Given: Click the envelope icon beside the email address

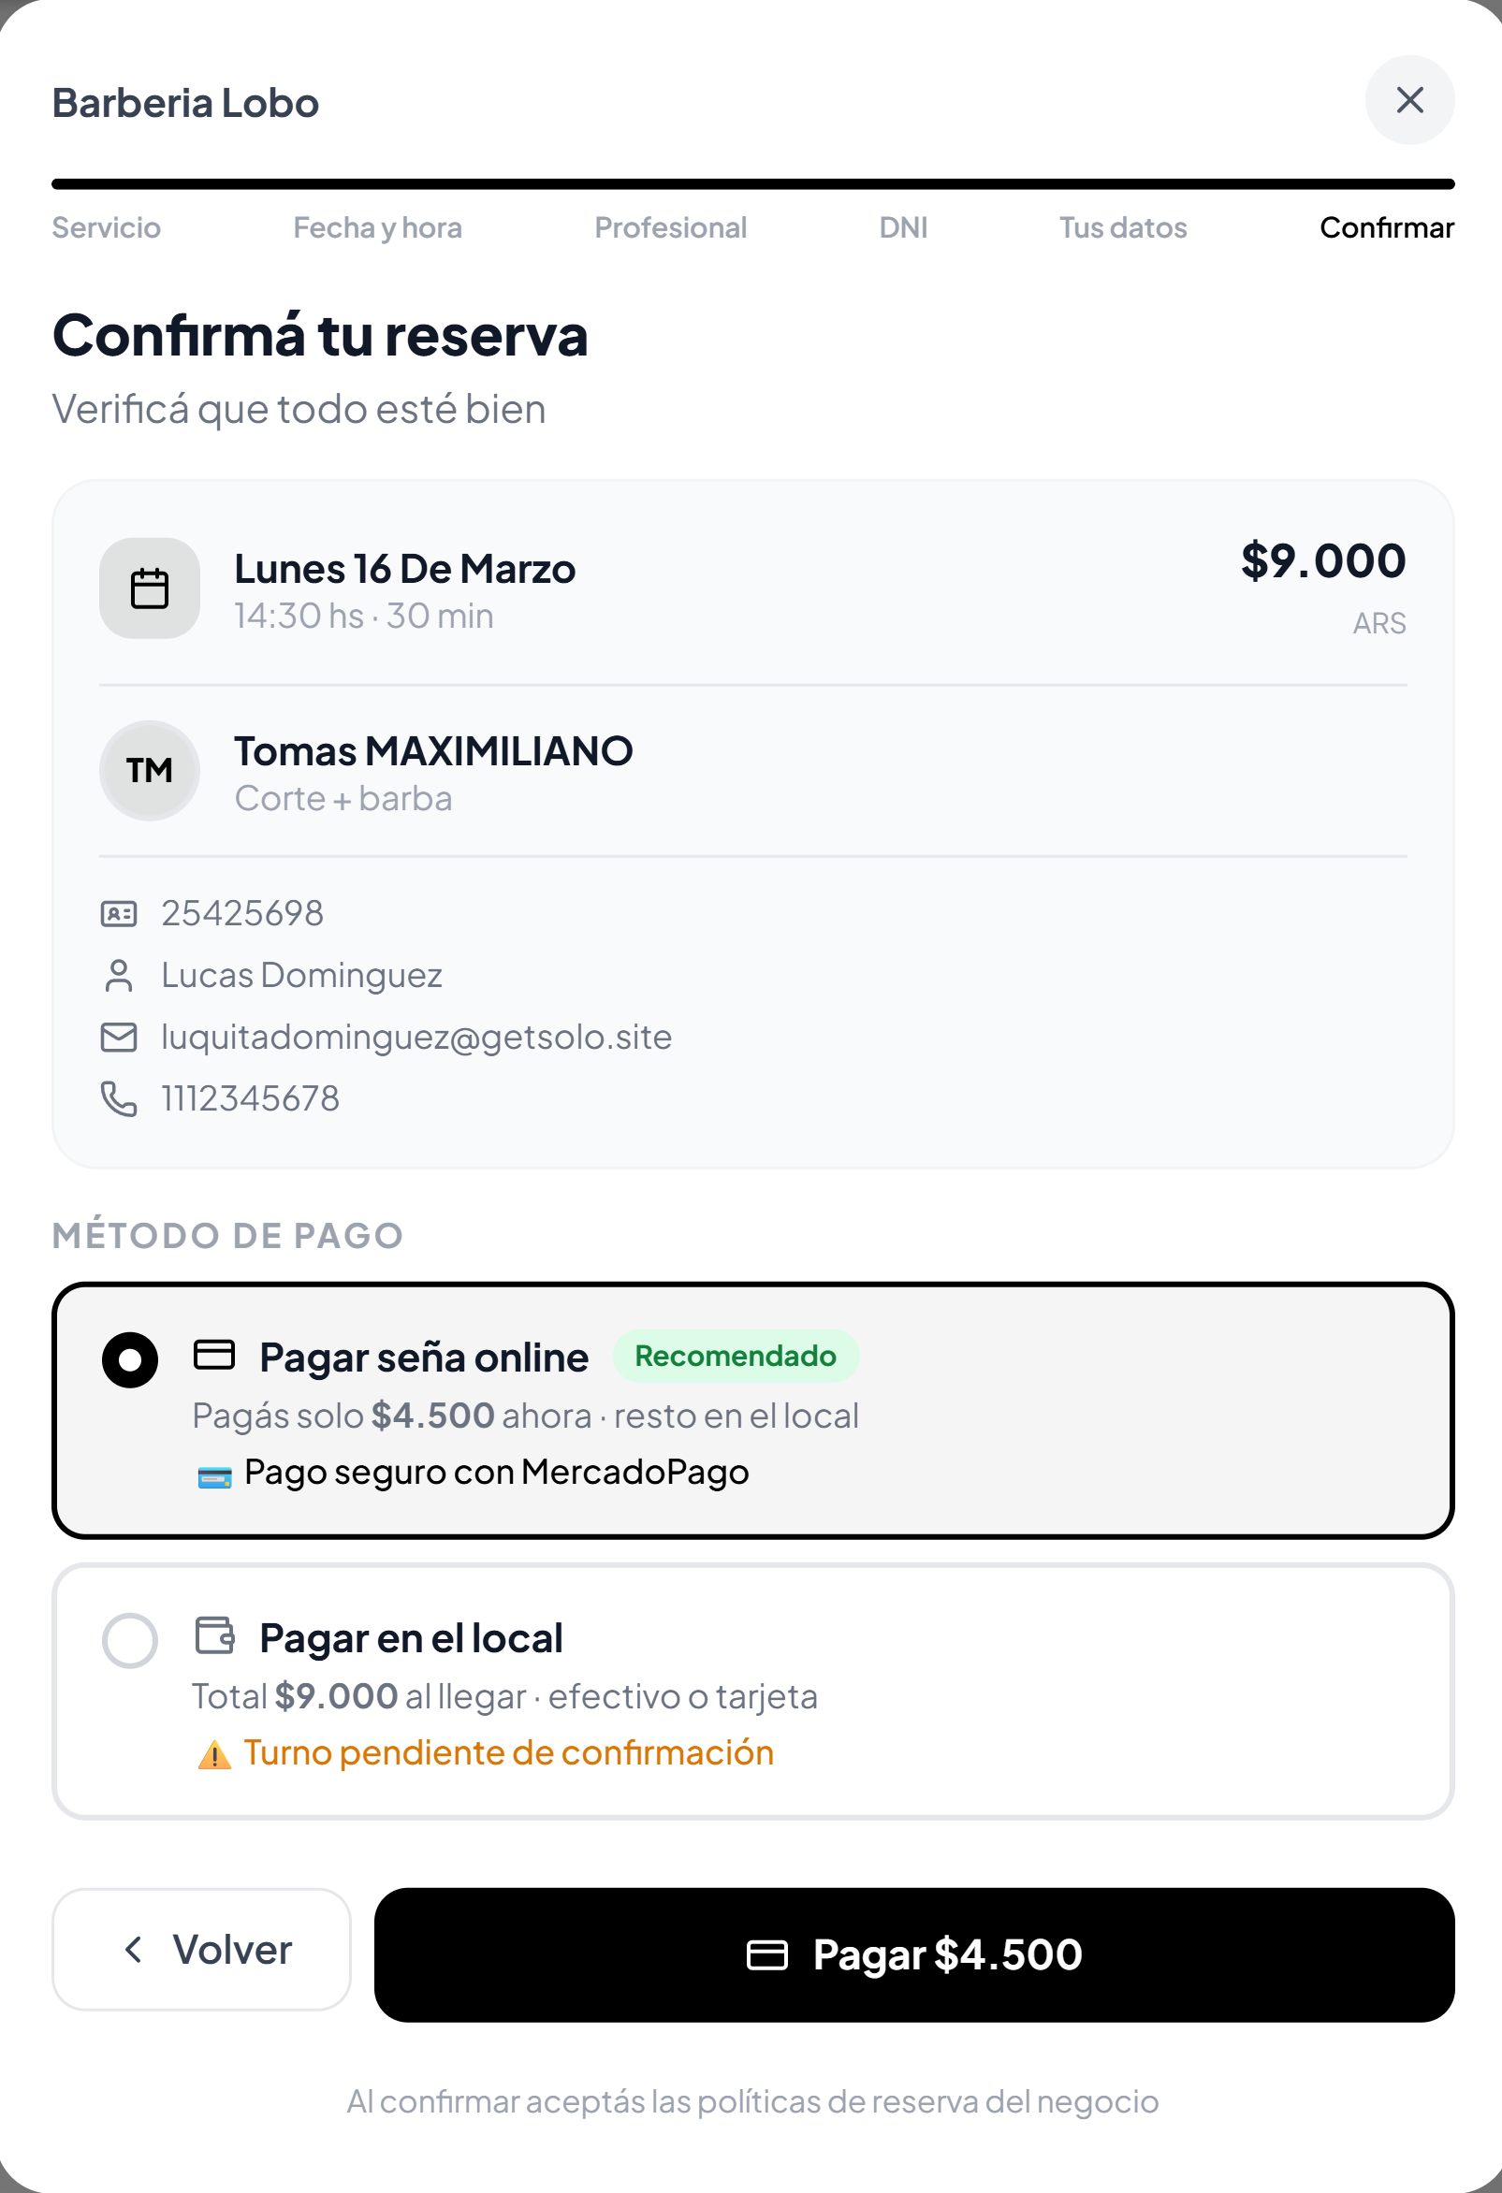Looking at the screenshot, I should (117, 1036).
